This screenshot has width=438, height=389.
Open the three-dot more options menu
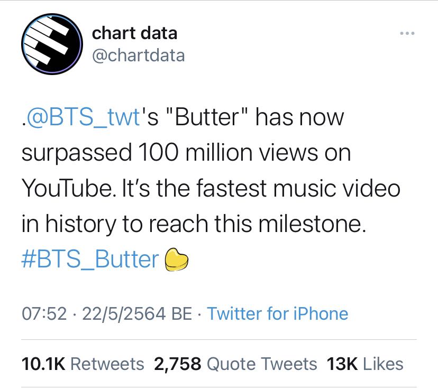click(406, 34)
